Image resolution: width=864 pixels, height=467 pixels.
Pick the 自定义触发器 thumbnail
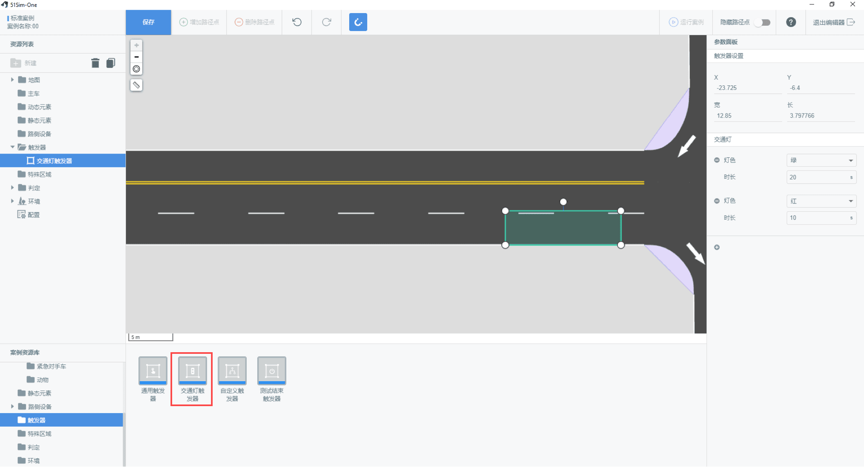232,371
